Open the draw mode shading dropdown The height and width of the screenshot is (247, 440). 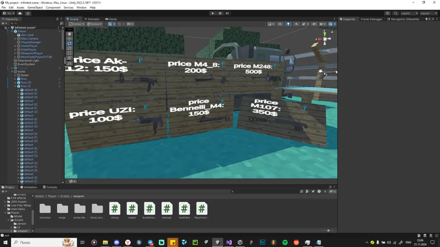(271, 24)
